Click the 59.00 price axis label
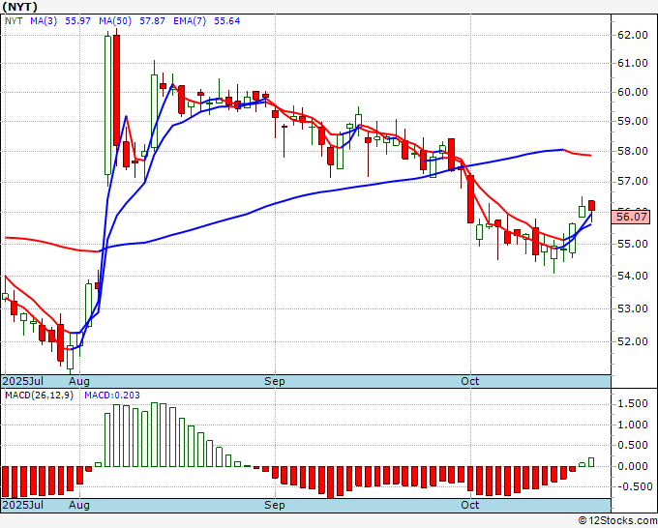This screenshot has width=658, height=528. click(633, 121)
